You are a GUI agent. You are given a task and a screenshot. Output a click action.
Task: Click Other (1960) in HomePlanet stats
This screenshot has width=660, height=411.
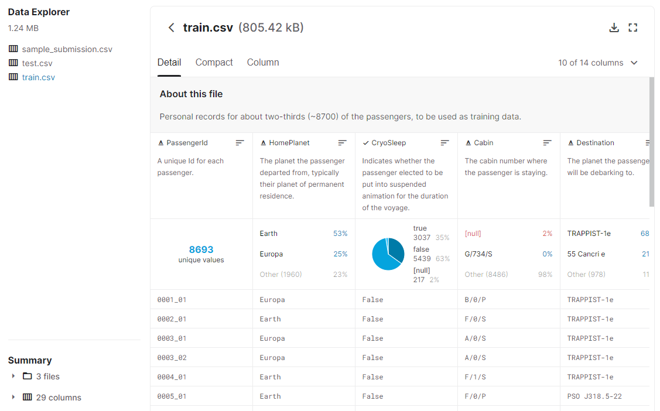click(281, 274)
